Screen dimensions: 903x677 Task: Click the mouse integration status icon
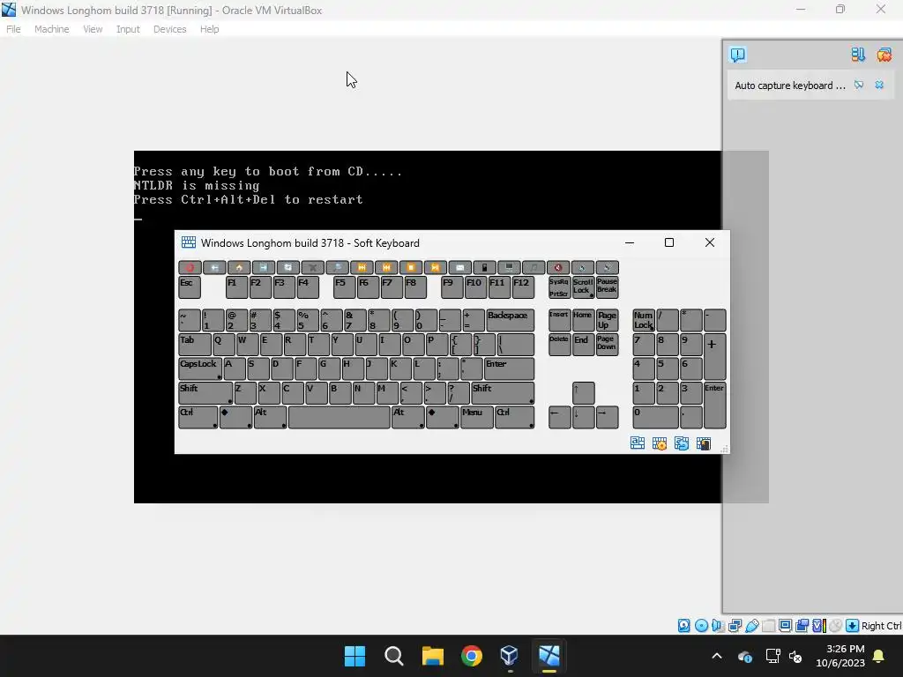point(836,626)
